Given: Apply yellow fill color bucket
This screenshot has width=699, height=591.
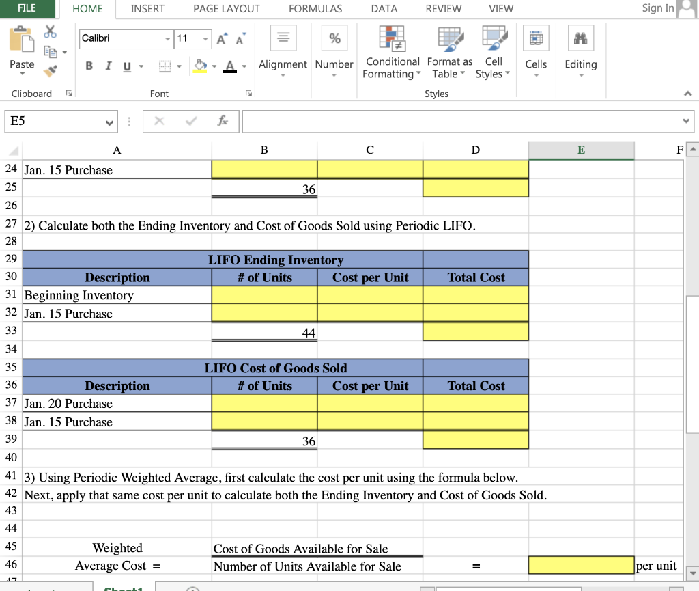Looking at the screenshot, I should (200, 66).
